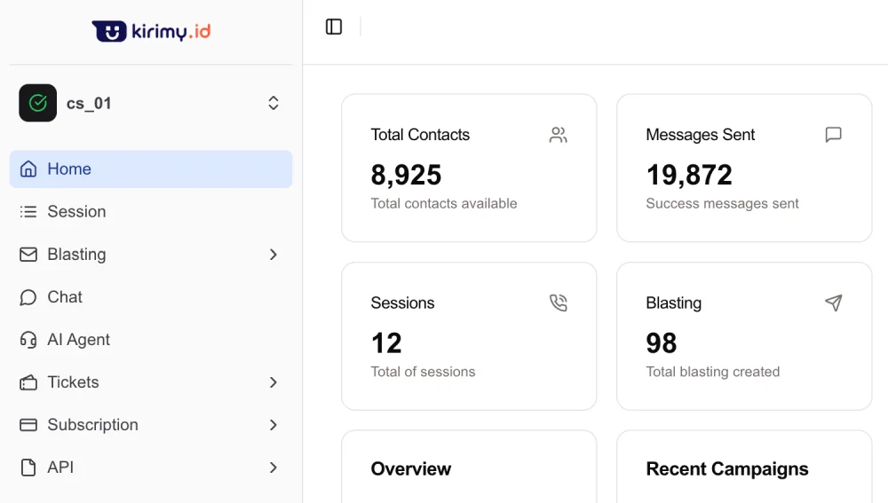Click the Messages Sent speech bubble icon

pos(833,135)
